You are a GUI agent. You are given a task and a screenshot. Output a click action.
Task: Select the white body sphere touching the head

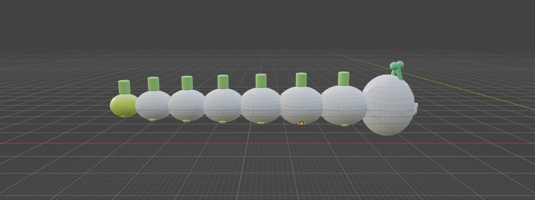[344, 105]
